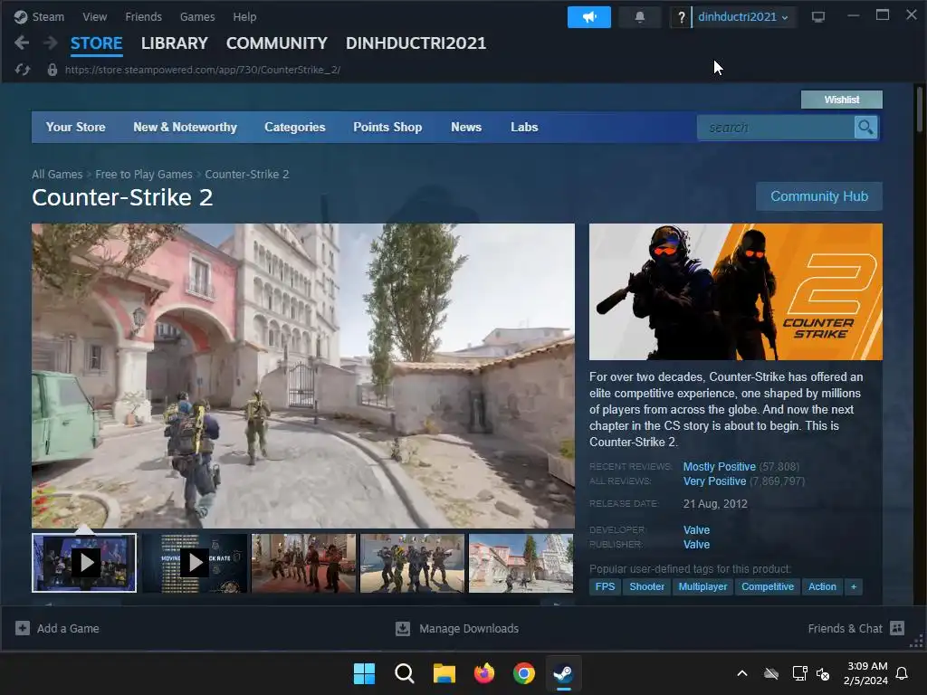Click the magnifier search button in store
This screenshot has height=695, width=927.
pos(865,127)
